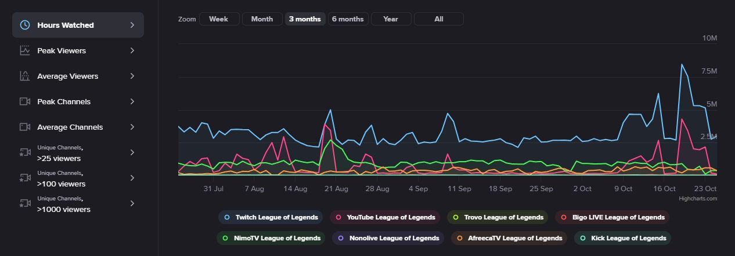Viewport: 735px width, 256px height.
Task: Open the Highcharts.com credit link
Action: click(x=698, y=198)
